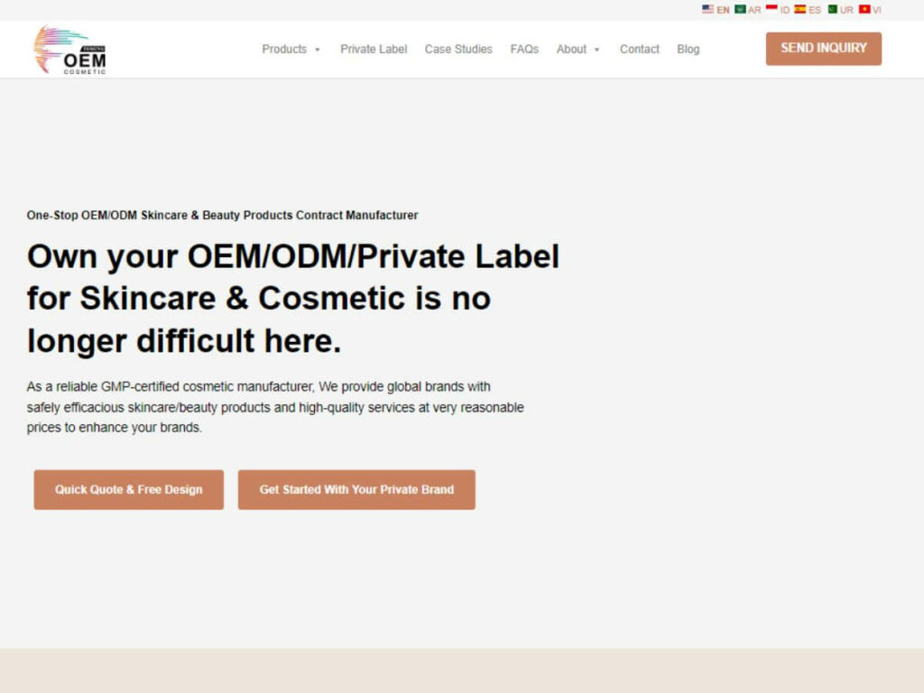Screen dimensions: 924x693
Task: Choose the Indonesian ID flag icon
Action: [x=772, y=9]
